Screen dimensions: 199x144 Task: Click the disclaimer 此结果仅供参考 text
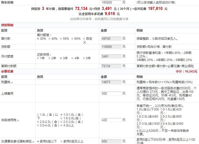tap(99, 19)
